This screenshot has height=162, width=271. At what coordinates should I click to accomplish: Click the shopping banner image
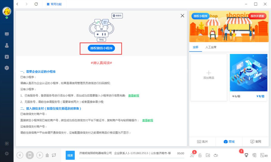tap(229, 27)
